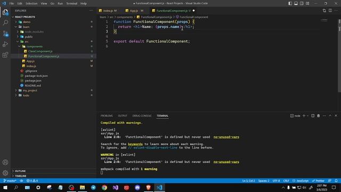This screenshot has width=341, height=192.
Task: Expand the my_project folder
Action: coord(30,90)
